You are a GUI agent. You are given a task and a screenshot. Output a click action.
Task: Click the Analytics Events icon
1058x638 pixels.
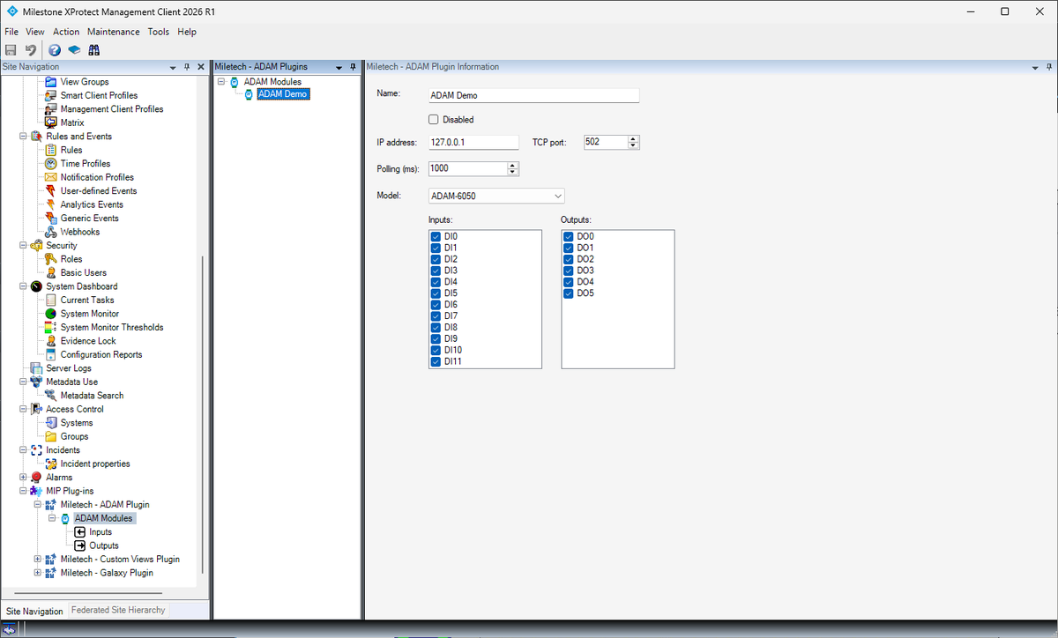point(51,204)
